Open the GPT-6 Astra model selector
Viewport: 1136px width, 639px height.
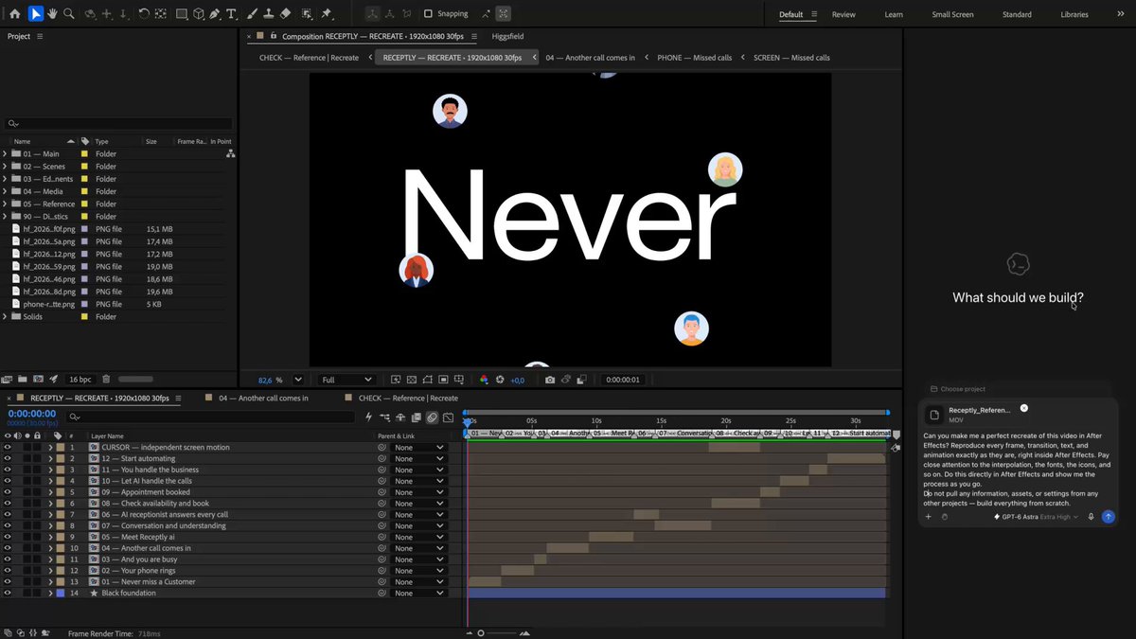pyautogui.click(x=1036, y=517)
